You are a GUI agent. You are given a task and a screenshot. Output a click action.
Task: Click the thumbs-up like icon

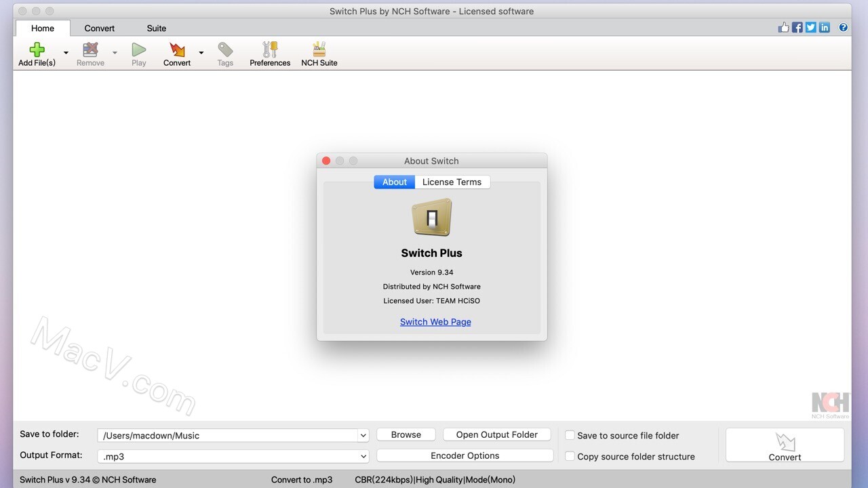click(784, 28)
